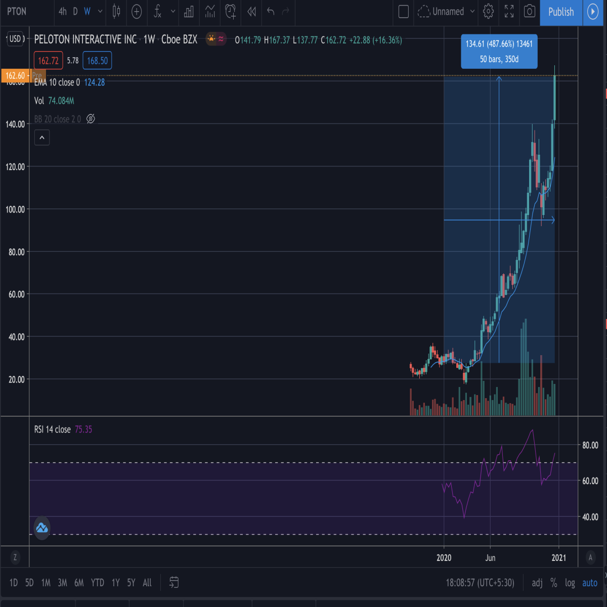Click the measurement tooltip showing 487.66%
This screenshot has height=607, width=607.
pos(499,51)
